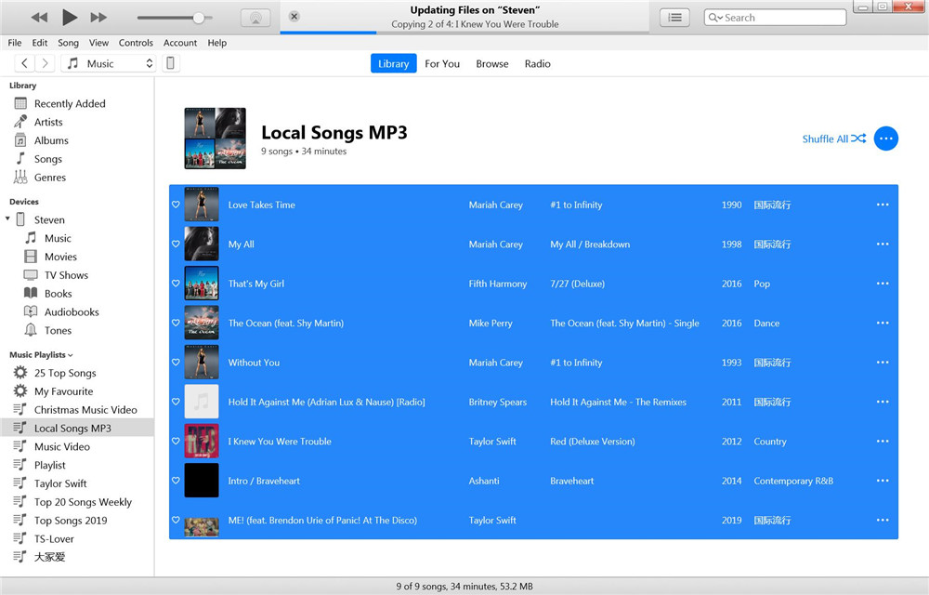Open the playlist more options blue button
The height and width of the screenshot is (595, 929).
pyautogui.click(x=885, y=139)
